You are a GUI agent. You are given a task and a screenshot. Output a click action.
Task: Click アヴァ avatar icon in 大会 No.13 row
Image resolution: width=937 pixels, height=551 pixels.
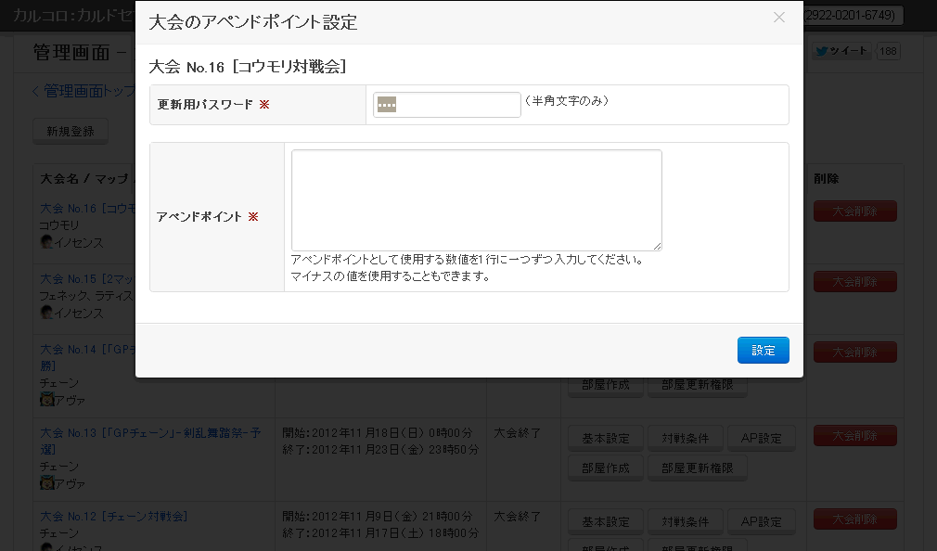pos(47,483)
